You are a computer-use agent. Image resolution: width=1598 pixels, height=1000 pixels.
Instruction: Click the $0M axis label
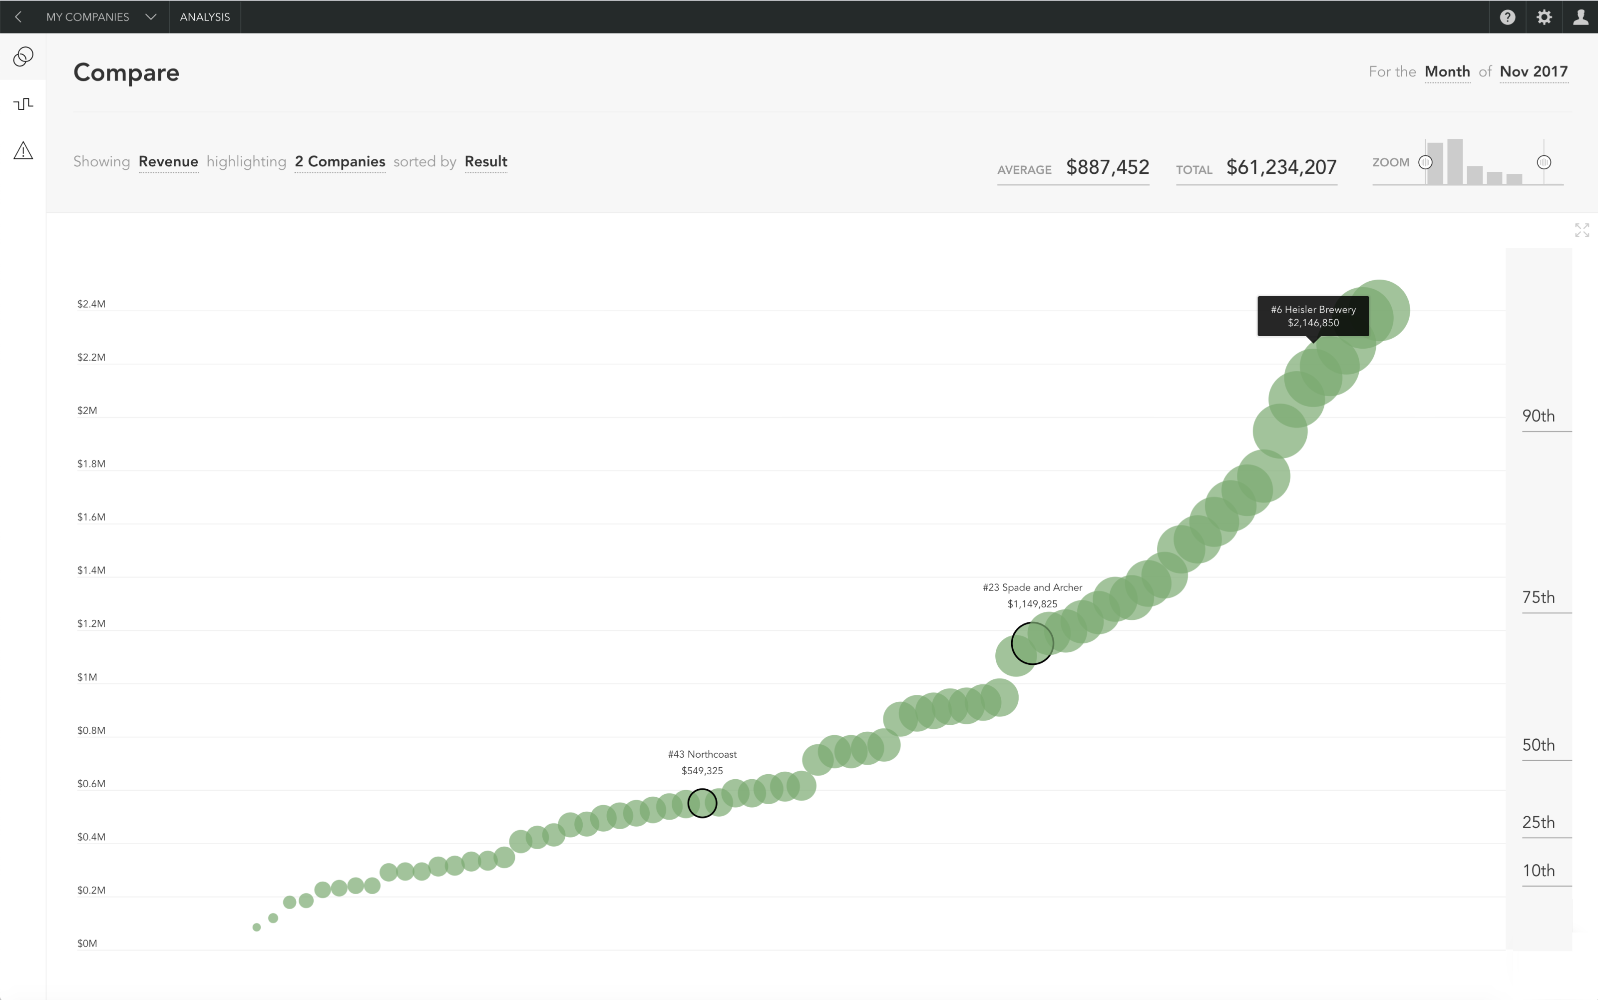[87, 944]
